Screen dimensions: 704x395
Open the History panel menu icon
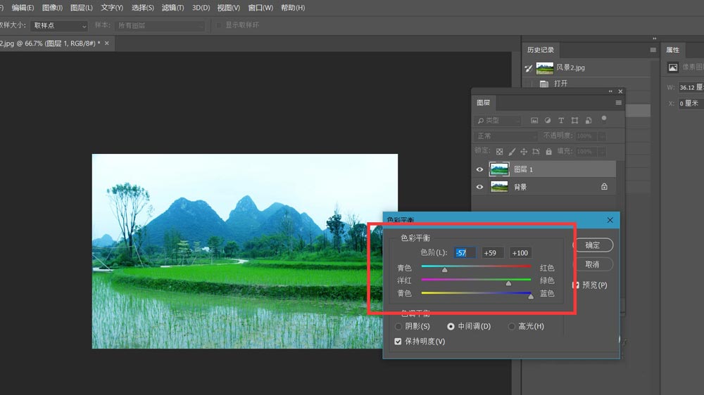(653, 50)
